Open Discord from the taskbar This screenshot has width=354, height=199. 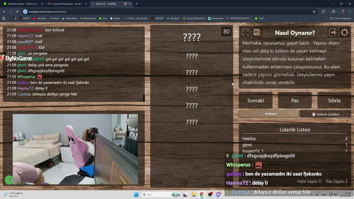tap(218, 195)
